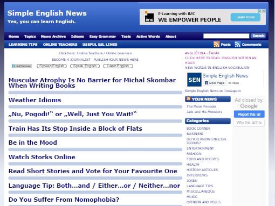The height and width of the screenshot is (206, 275).
Task: Click the SEN Facebook page logo
Action: 194,80
